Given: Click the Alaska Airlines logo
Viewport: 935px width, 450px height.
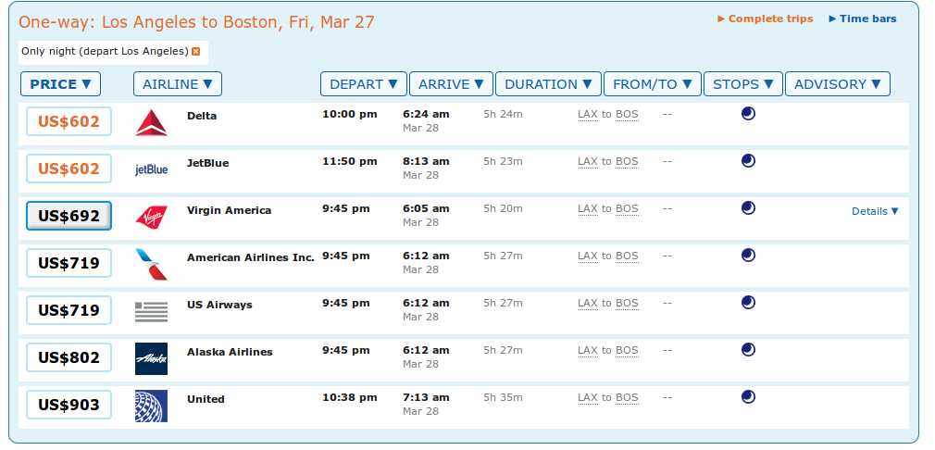Looking at the screenshot, I should pyautogui.click(x=152, y=359).
